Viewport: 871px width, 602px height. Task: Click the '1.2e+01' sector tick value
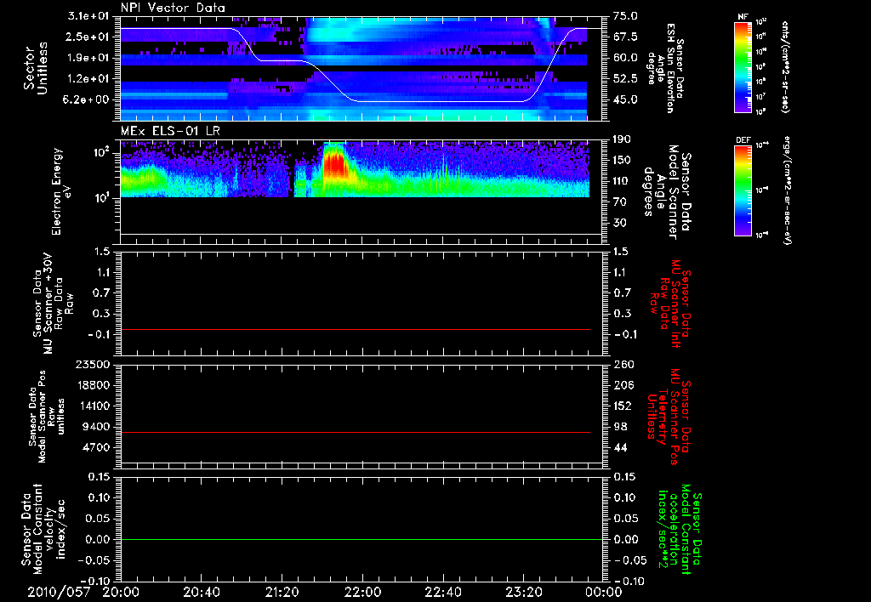[88, 79]
